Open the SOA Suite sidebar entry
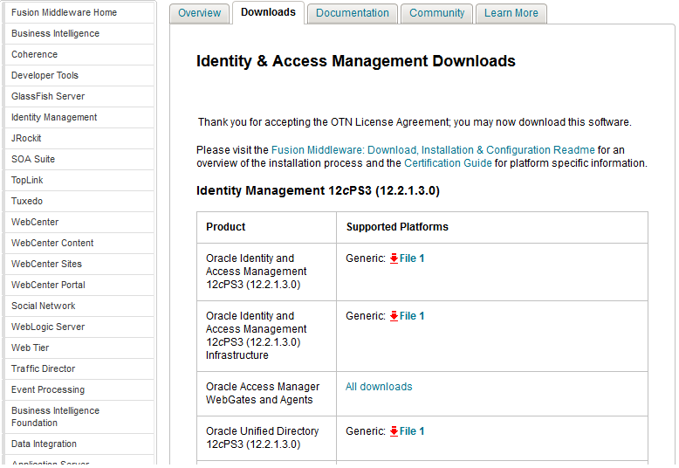Screen dimensions: 679x468 tap(33, 159)
